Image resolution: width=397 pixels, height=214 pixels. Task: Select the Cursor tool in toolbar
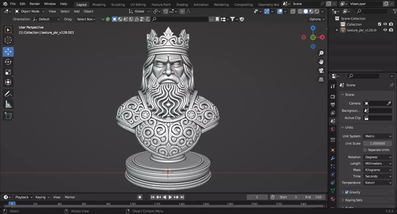coord(8,40)
